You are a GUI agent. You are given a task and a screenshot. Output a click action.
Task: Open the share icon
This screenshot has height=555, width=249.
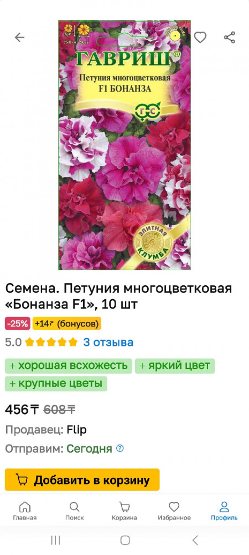click(230, 37)
